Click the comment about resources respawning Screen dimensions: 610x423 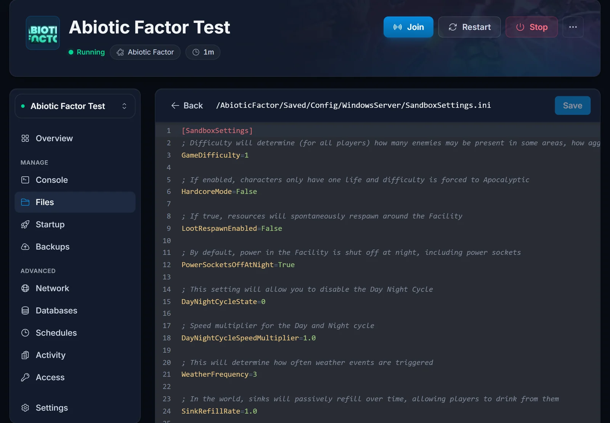(322, 216)
